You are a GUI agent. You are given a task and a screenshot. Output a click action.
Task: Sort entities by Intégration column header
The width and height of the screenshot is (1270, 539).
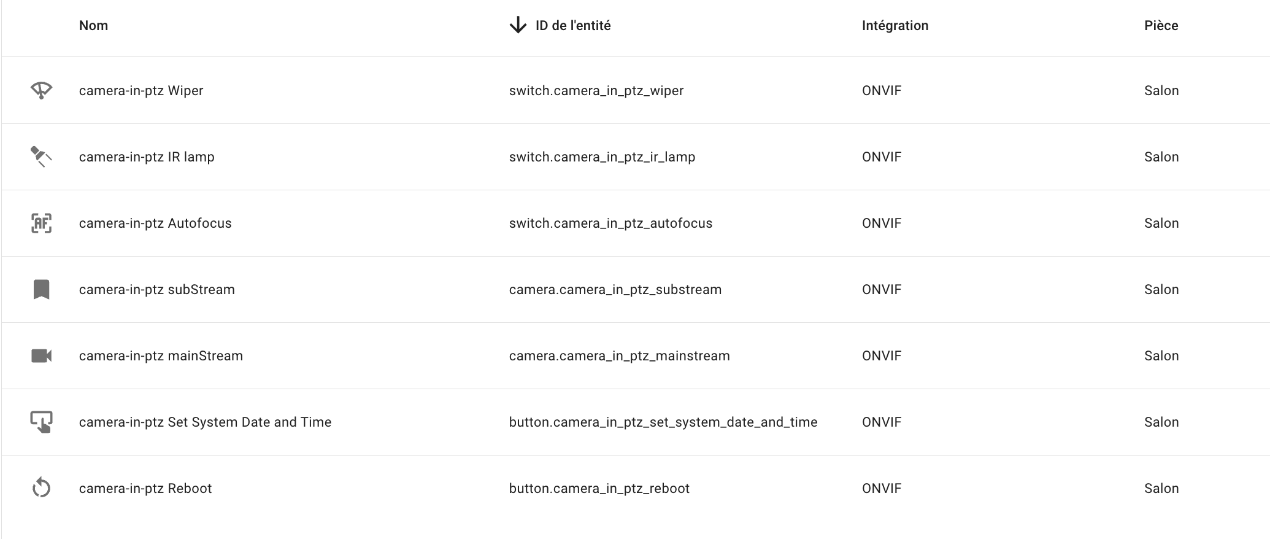(x=895, y=25)
